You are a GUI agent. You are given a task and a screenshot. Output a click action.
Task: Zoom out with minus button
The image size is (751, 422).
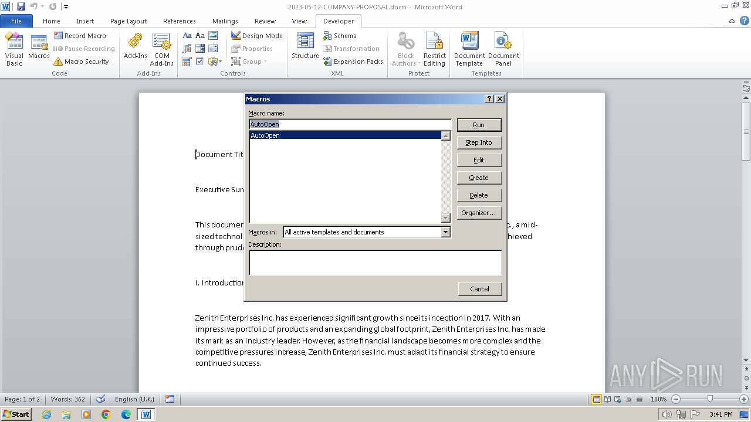675,399
